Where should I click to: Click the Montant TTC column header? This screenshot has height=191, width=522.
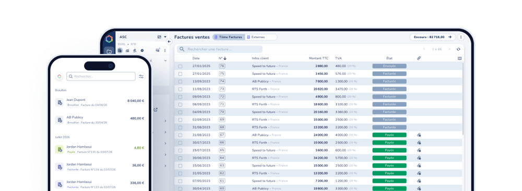(x=318, y=58)
